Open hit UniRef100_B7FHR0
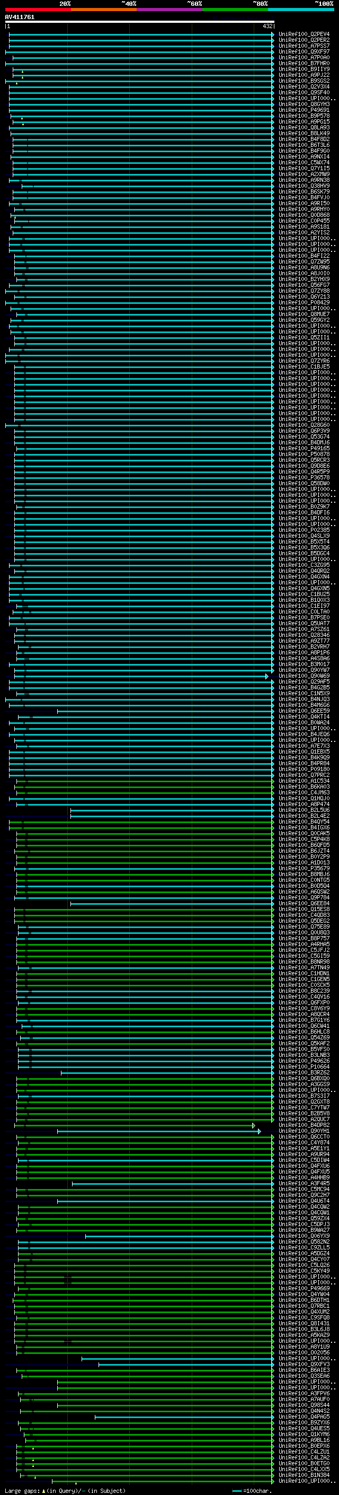The height and width of the screenshot is (1495, 339). coord(304,63)
